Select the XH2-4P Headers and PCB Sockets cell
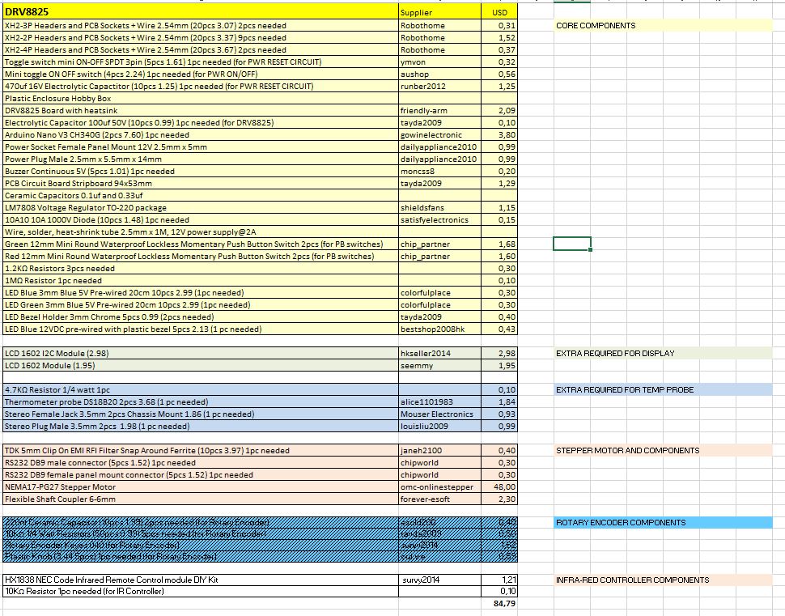Screen dimensions: 785x616 (x=201, y=49)
